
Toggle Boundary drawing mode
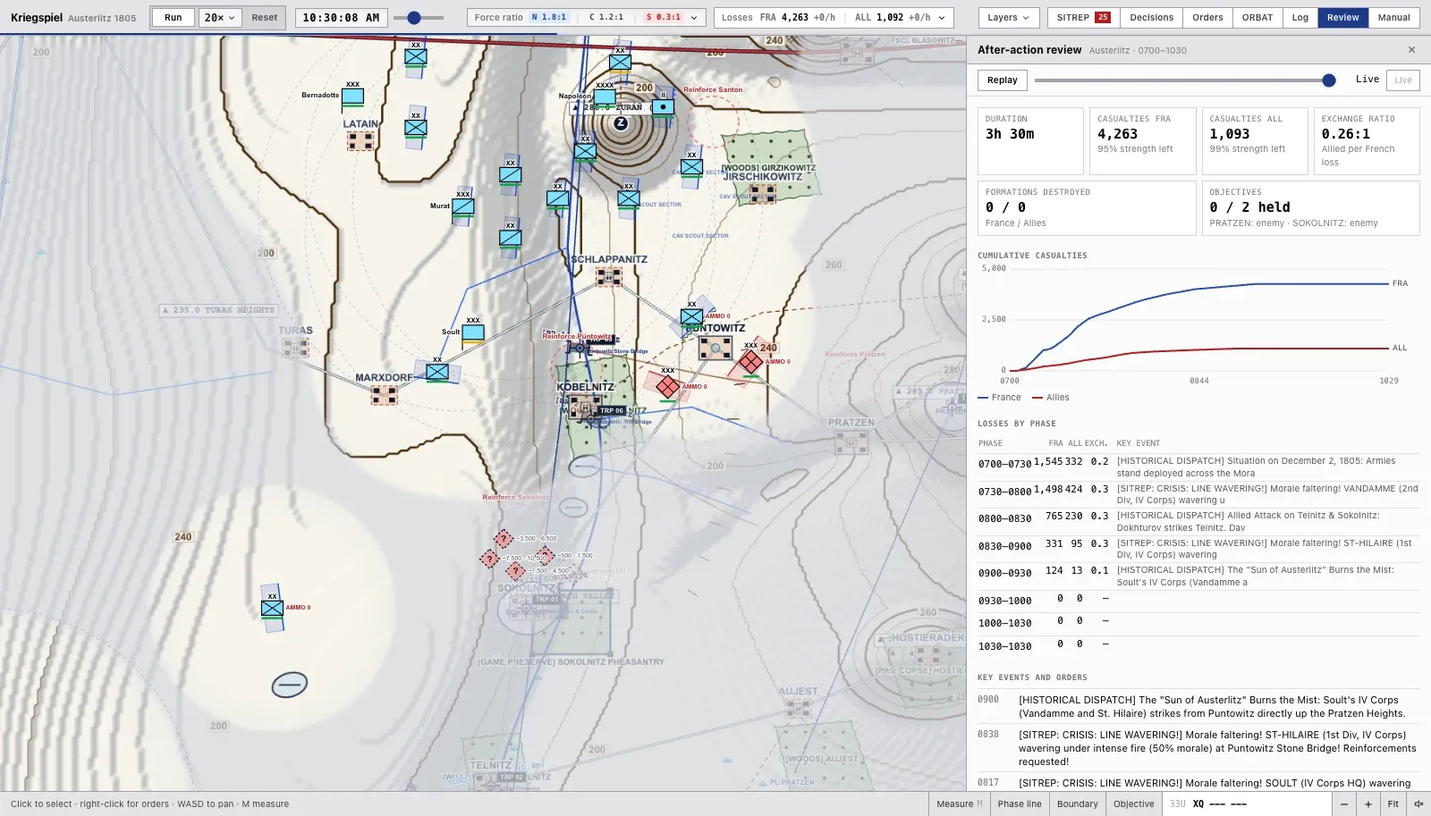[1078, 803]
